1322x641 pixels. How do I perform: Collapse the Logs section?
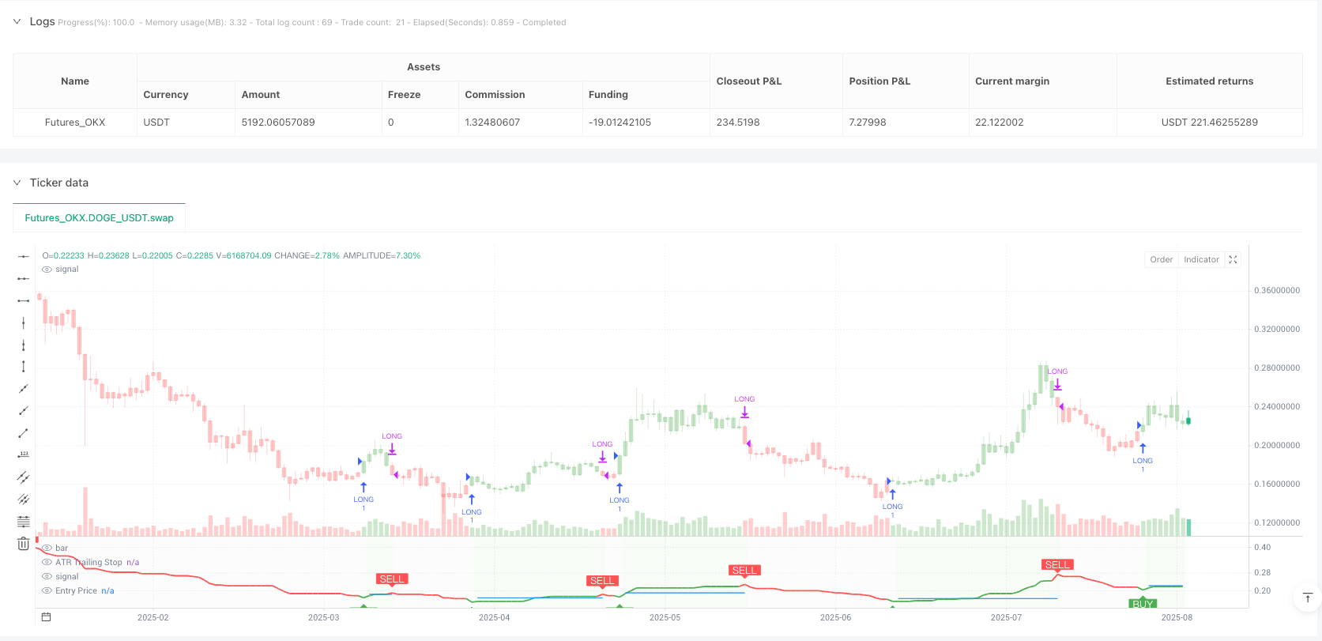tap(17, 22)
